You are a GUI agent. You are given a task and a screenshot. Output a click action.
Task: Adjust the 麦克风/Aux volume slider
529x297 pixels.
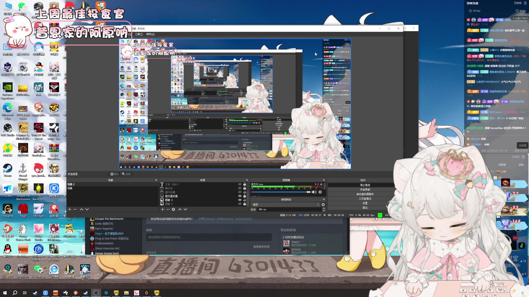click(x=308, y=192)
